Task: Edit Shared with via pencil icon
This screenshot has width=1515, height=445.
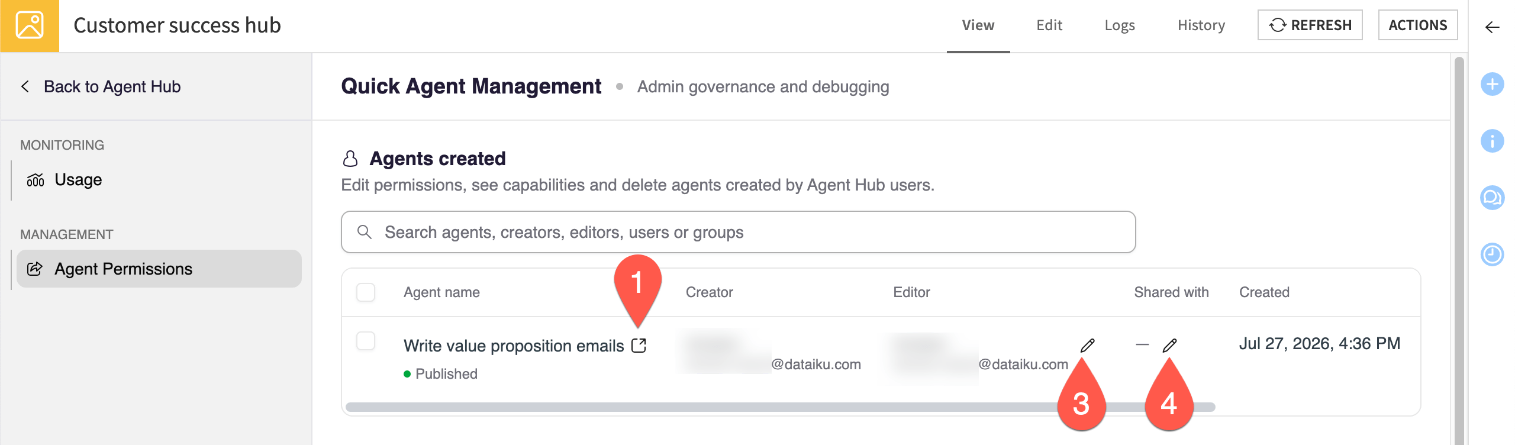Action: (1169, 346)
